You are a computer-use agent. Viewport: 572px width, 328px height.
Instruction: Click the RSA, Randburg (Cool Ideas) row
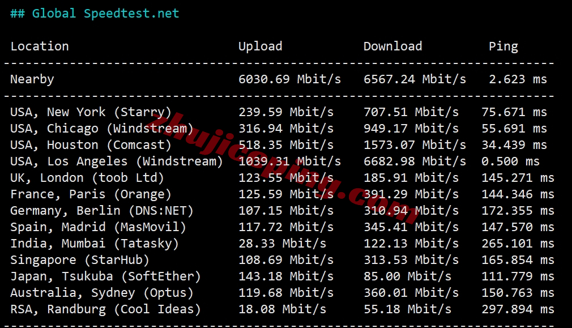point(105,309)
